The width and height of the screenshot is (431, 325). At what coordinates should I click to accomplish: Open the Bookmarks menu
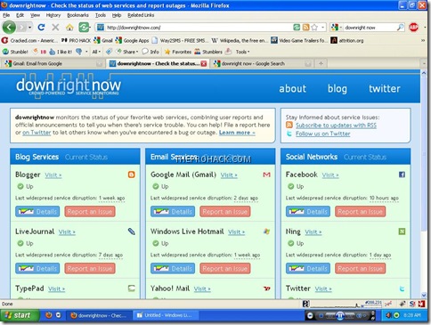(77, 15)
